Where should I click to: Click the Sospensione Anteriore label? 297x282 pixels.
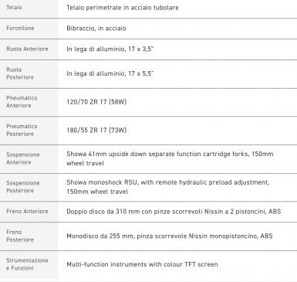[x=23, y=158]
